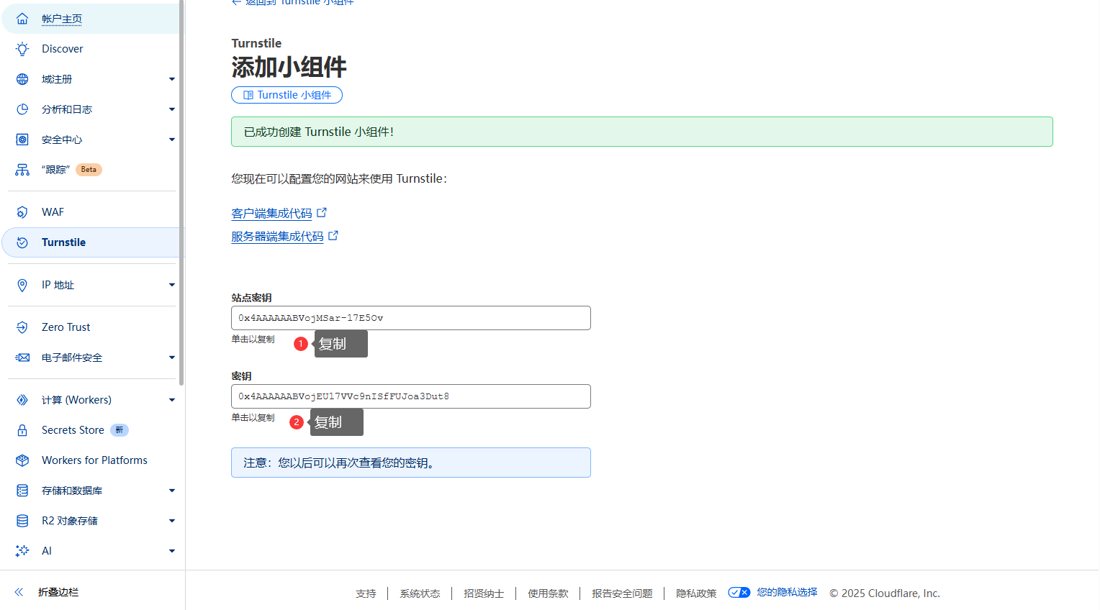Expand the 分析和日志 menu arrow

pyautogui.click(x=171, y=109)
